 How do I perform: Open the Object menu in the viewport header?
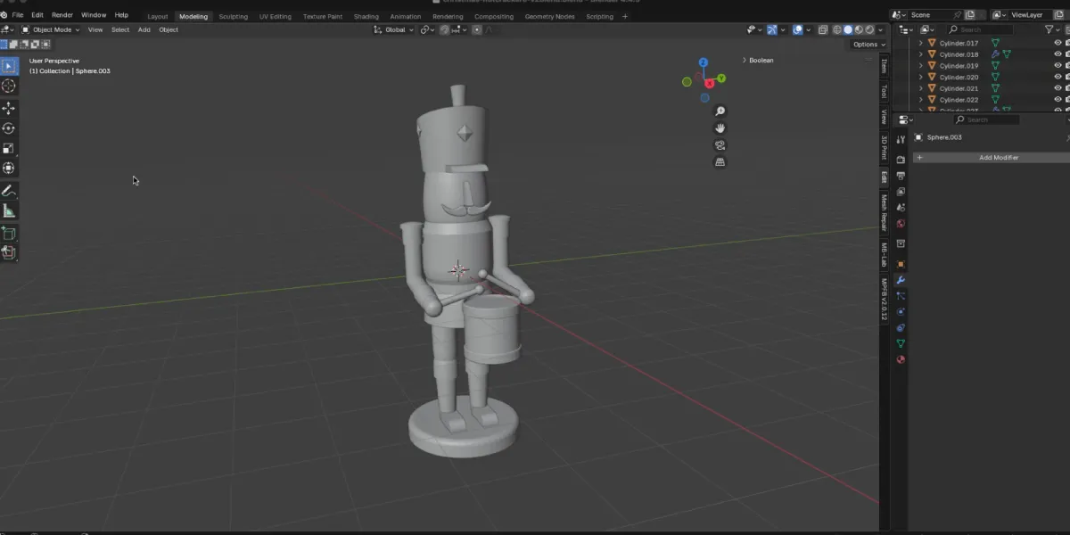pos(168,29)
